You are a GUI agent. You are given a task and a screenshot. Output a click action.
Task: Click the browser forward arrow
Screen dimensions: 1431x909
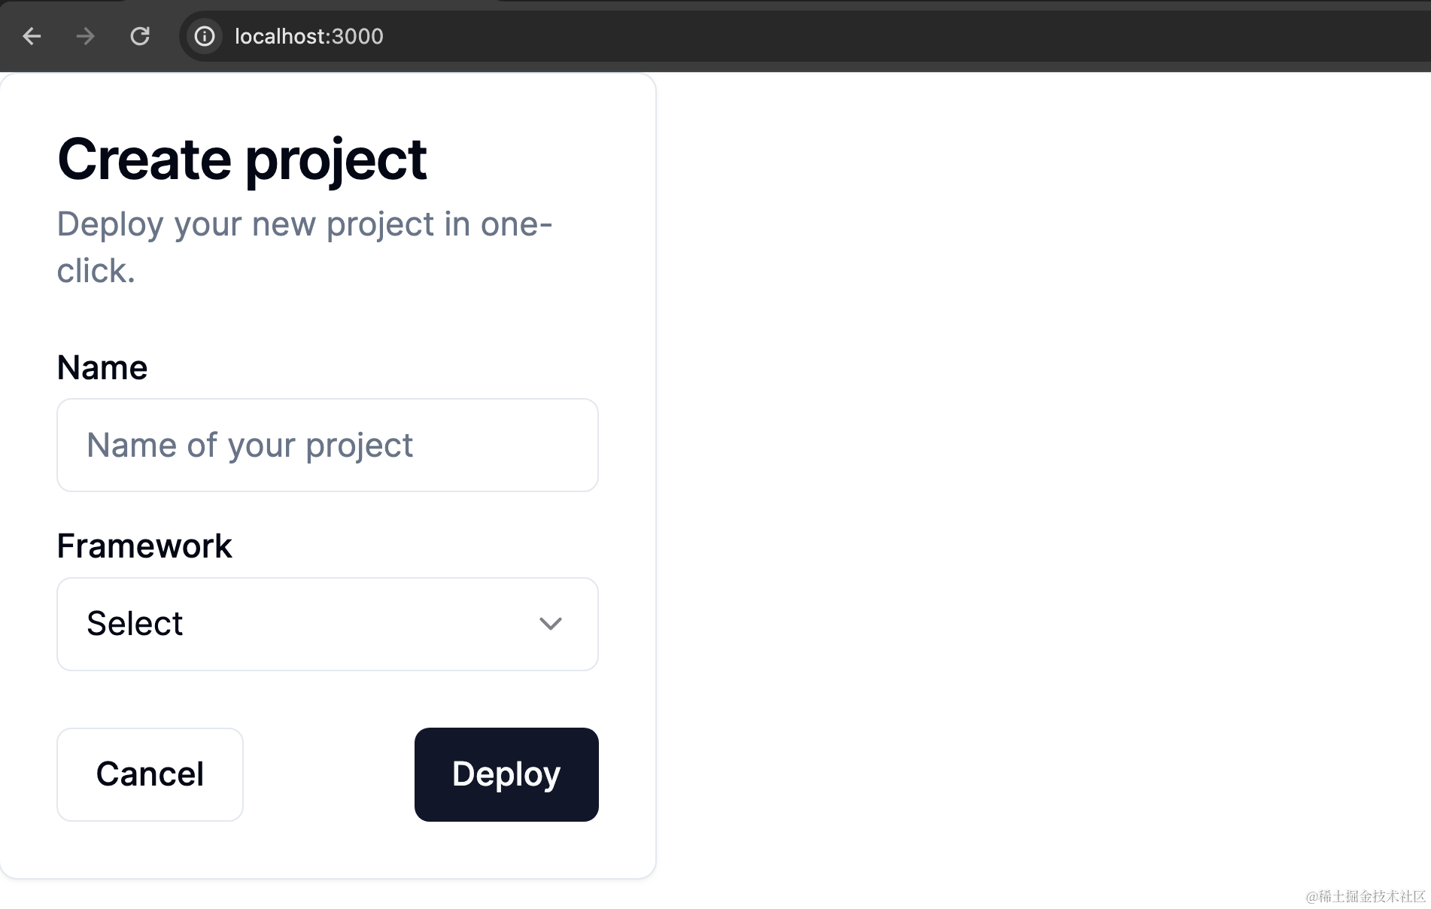click(86, 36)
